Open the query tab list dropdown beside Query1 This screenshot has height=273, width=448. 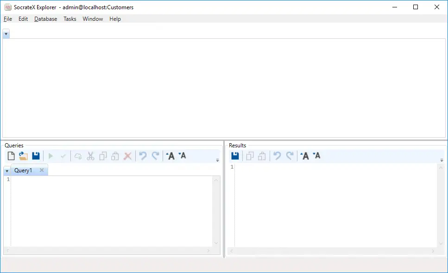7,171
